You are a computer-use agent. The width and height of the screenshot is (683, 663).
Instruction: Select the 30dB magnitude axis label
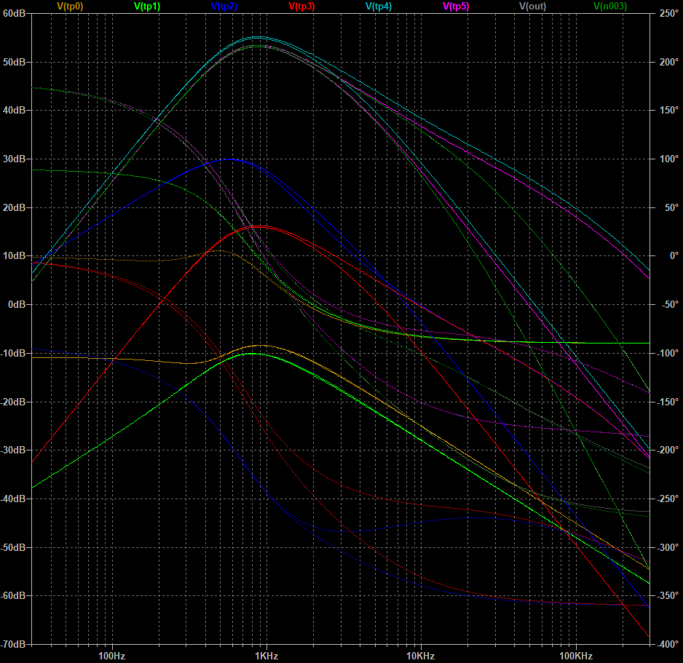(x=15, y=159)
